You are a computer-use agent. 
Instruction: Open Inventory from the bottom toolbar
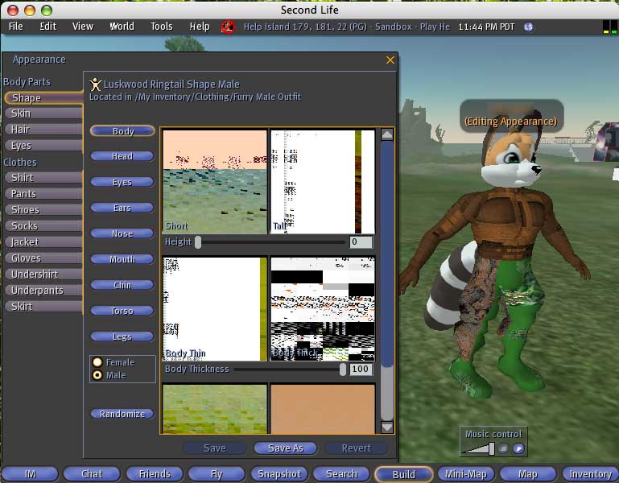tap(590, 474)
